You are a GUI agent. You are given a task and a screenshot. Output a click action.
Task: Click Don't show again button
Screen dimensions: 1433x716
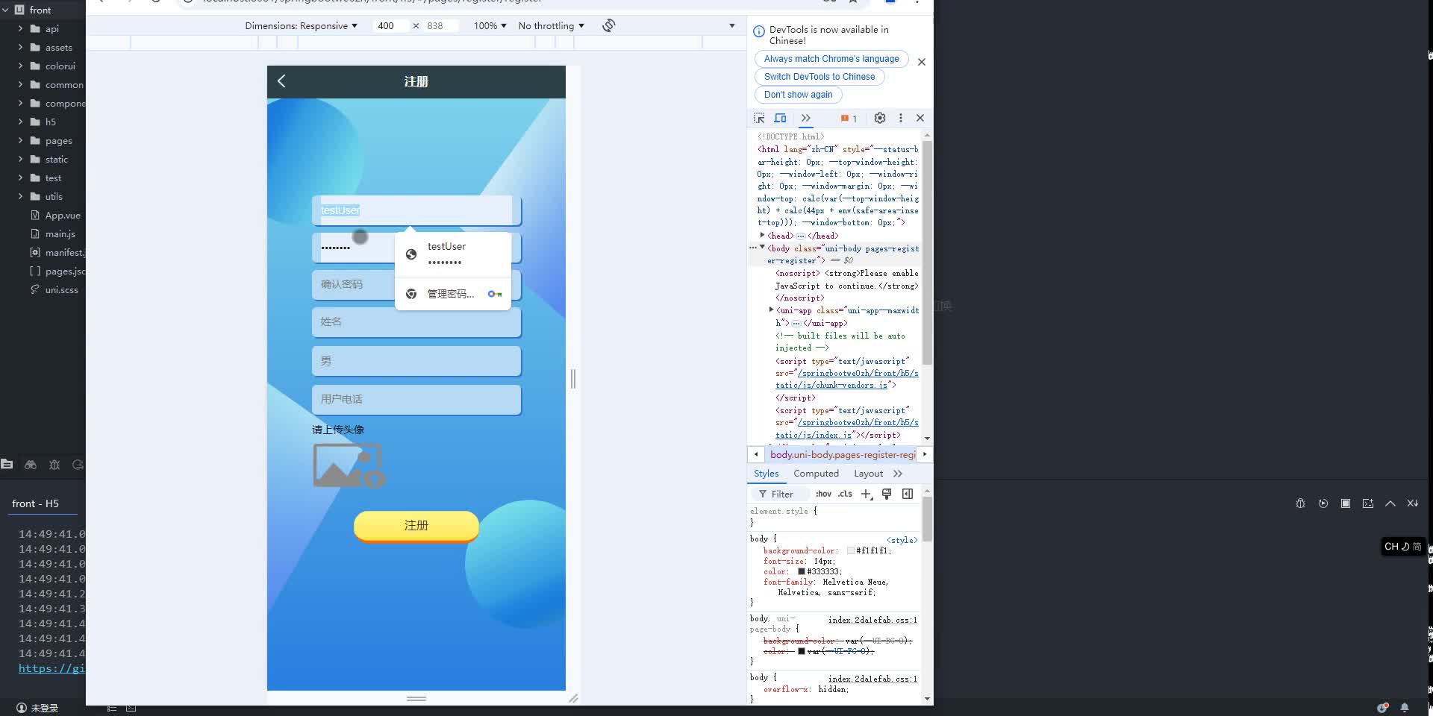pyautogui.click(x=798, y=95)
